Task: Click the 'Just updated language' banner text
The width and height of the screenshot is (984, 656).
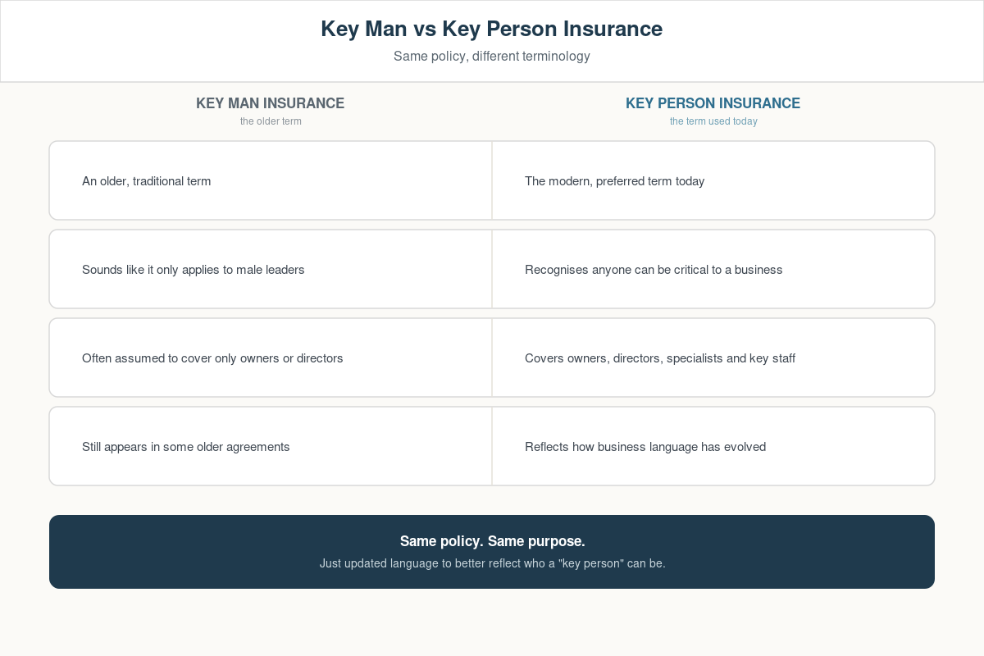Action: [x=492, y=563]
